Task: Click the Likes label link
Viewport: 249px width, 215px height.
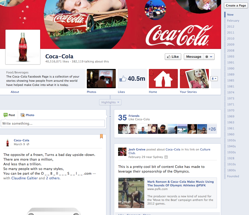Action: click(x=121, y=92)
